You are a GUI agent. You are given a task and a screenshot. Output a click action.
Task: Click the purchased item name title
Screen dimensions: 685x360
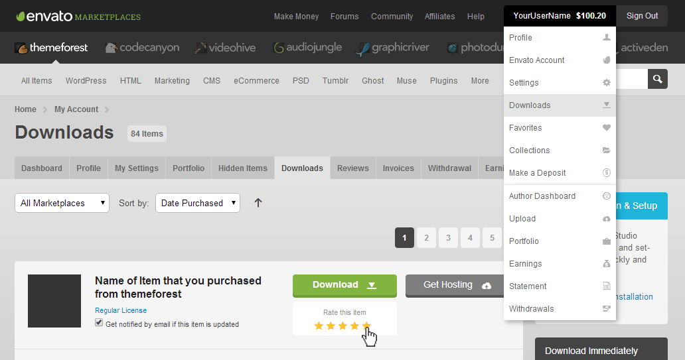[178, 287]
